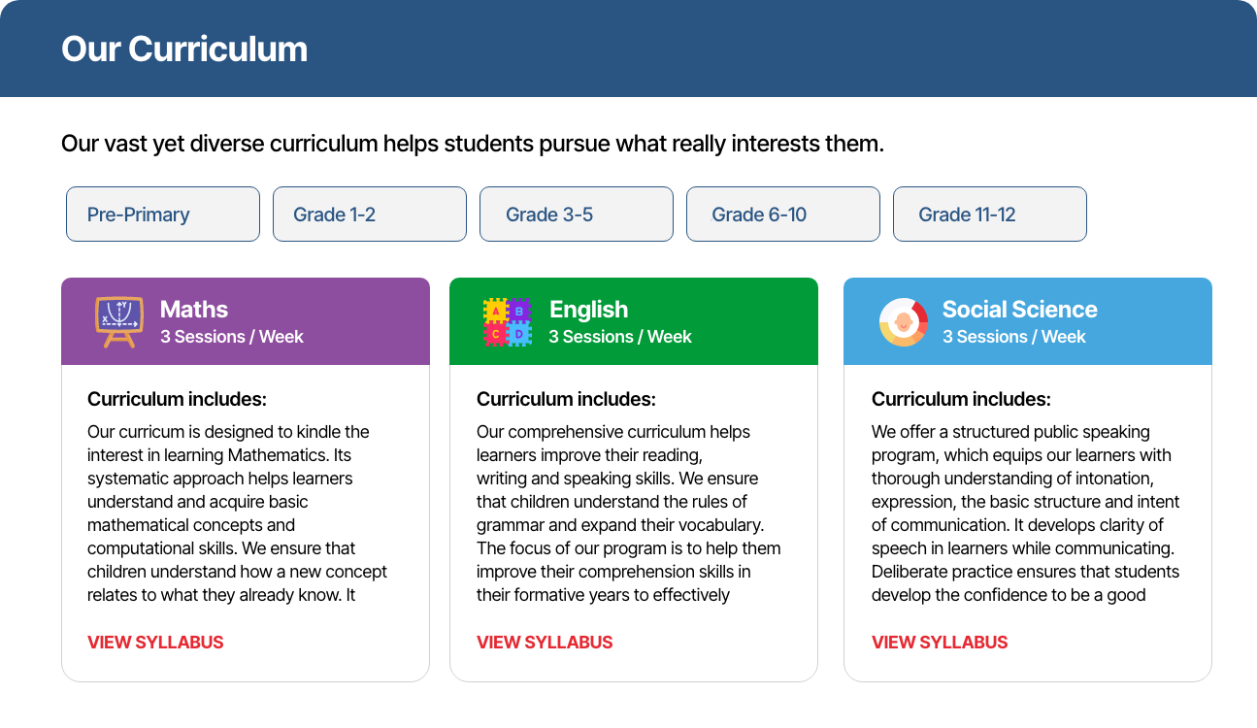
Task: Click View Syllabus in Social Science card
Action: tap(940, 643)
